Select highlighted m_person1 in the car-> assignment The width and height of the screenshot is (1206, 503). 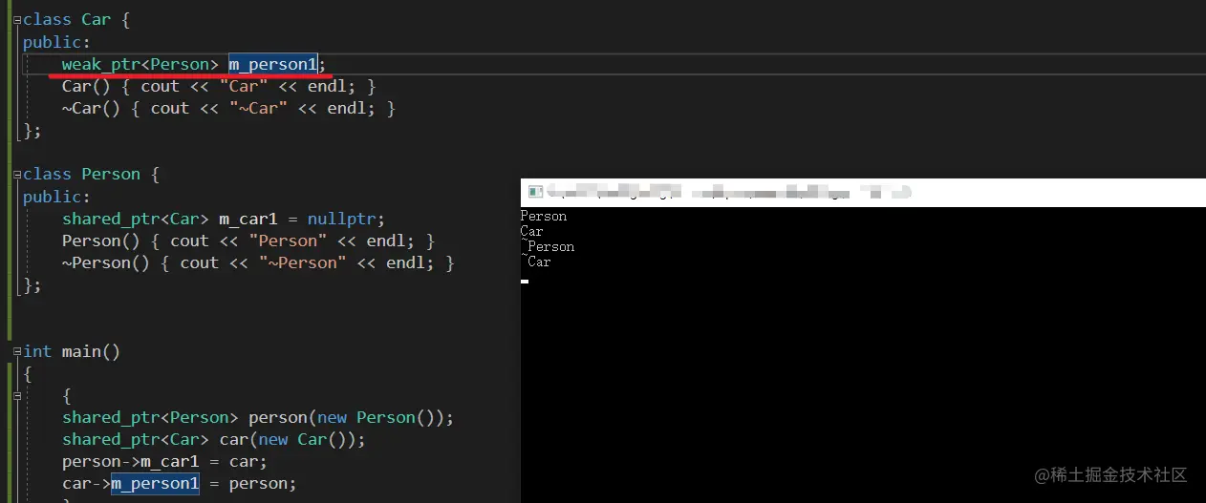tap(155, 484)
